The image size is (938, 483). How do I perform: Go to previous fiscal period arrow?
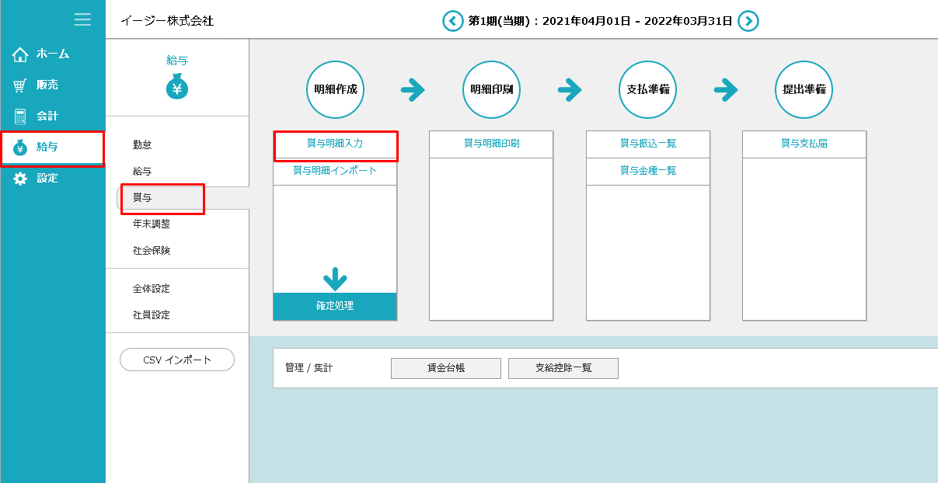[452, 21]
